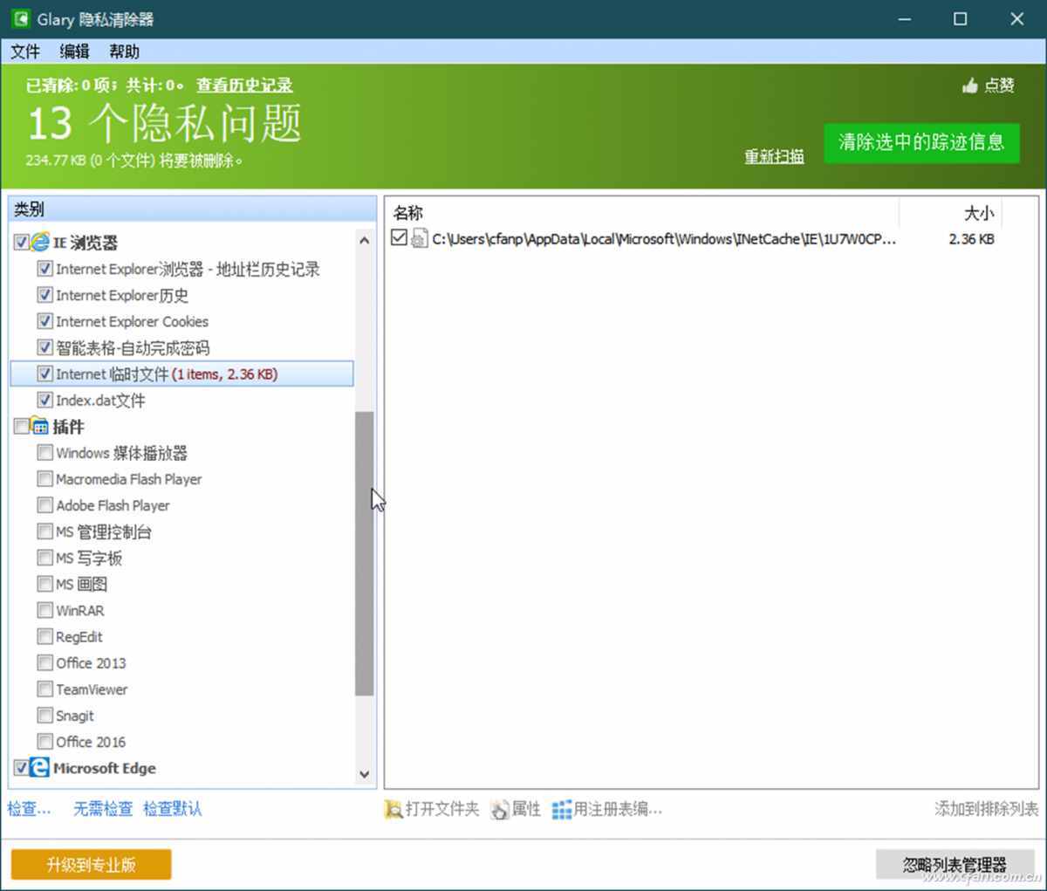Click the category list scroll up arrow

click(365, 241)
